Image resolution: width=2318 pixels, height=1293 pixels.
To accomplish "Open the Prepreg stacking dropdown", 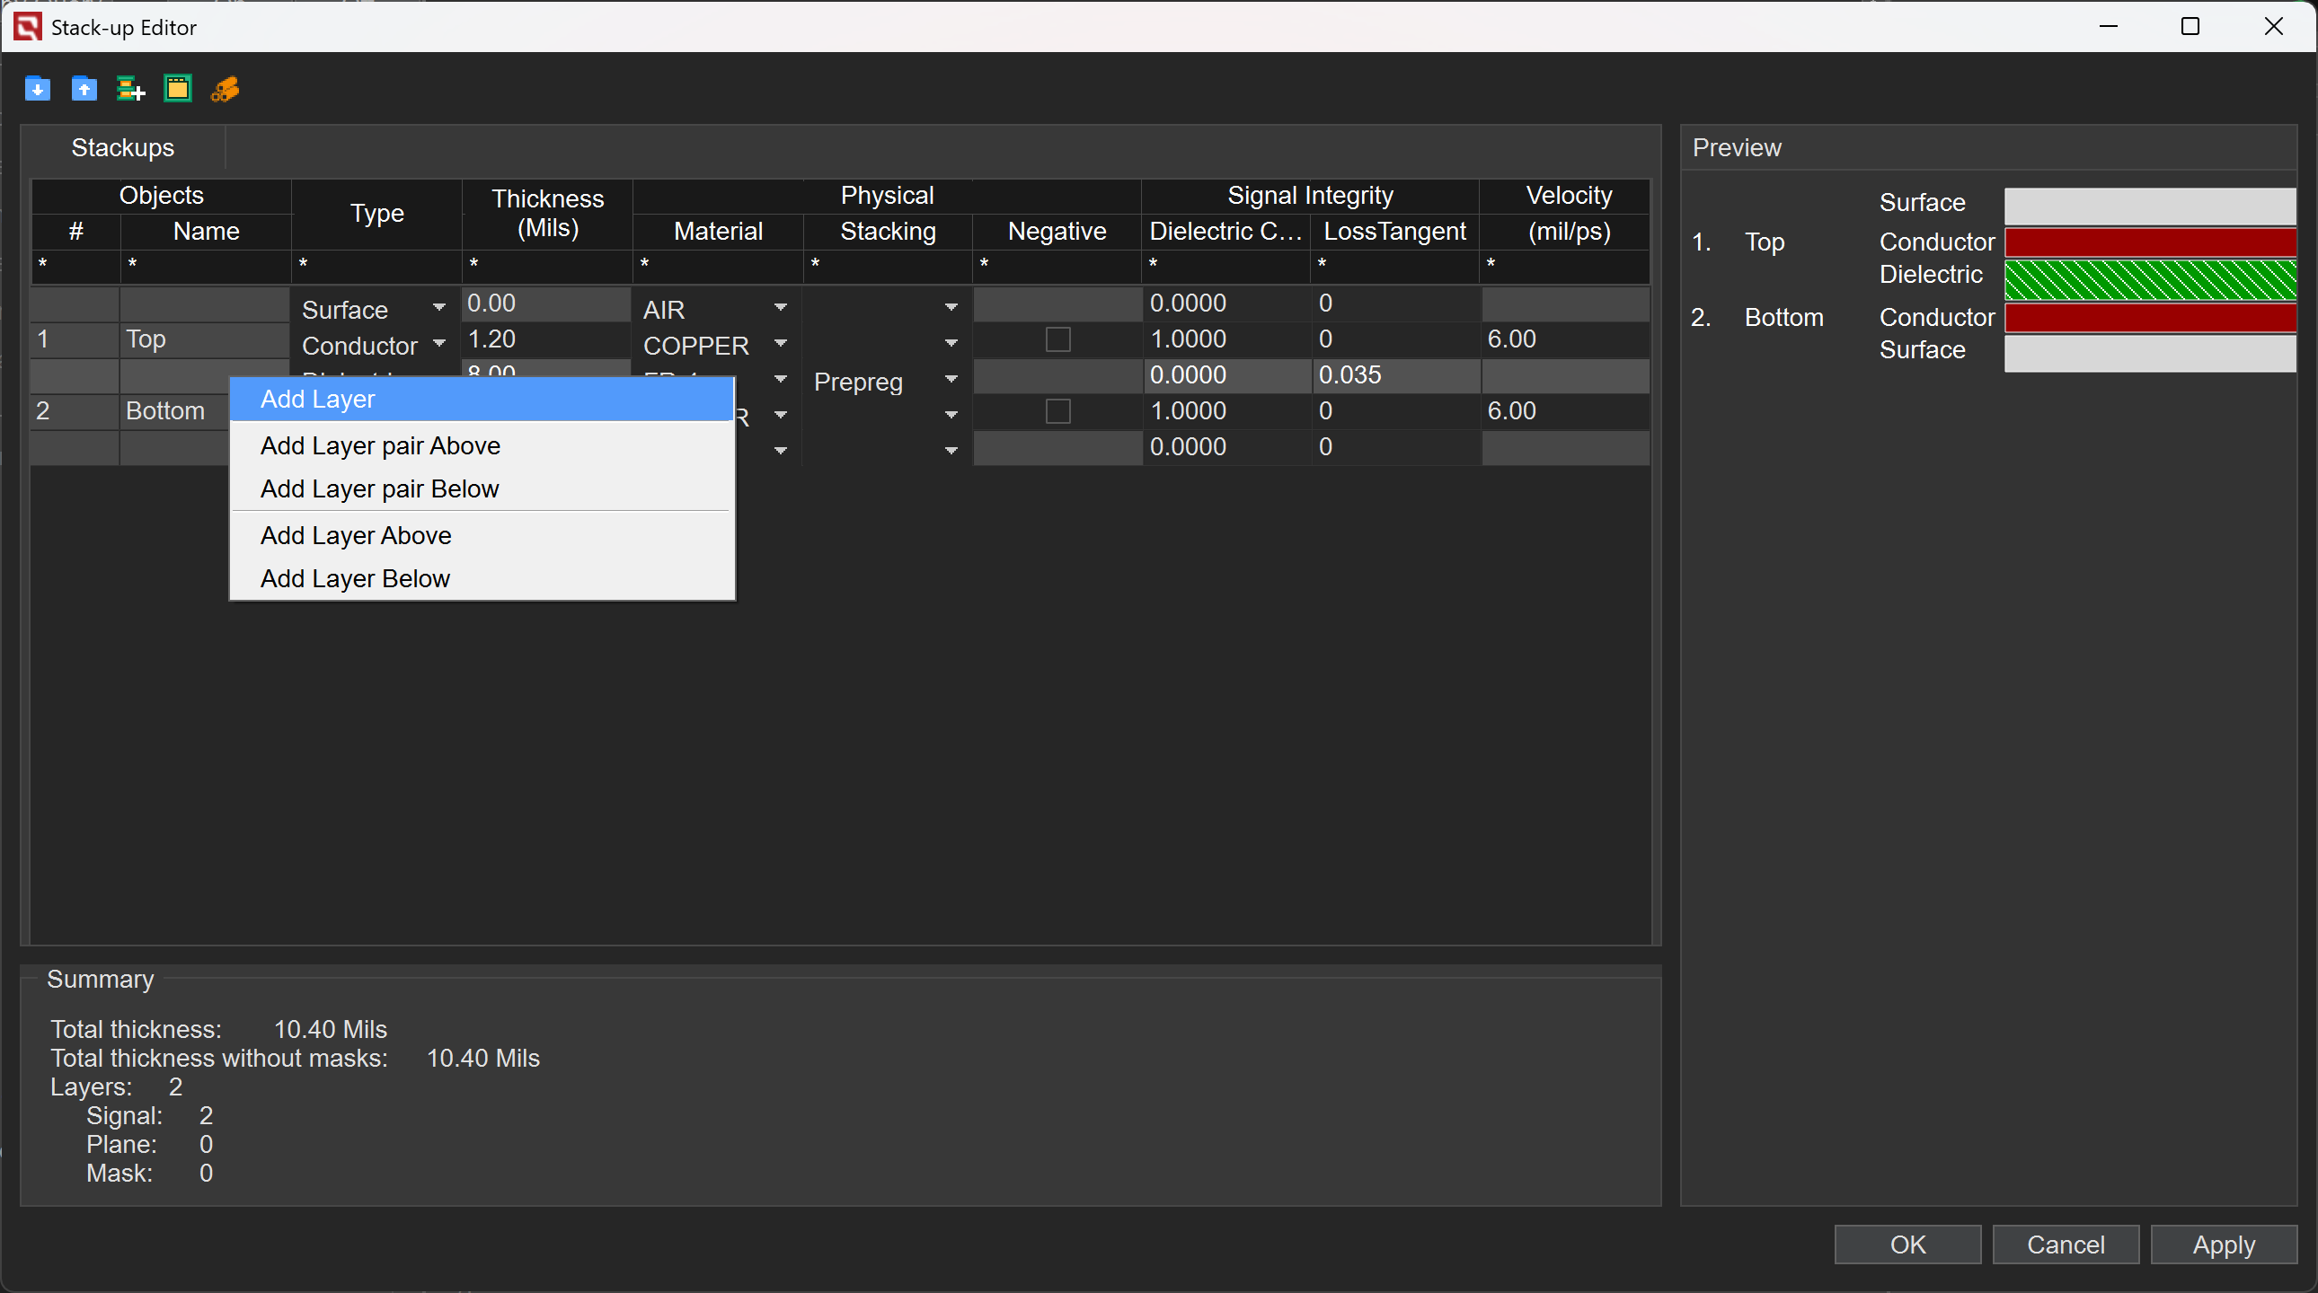I will click(x=951, y=380).
